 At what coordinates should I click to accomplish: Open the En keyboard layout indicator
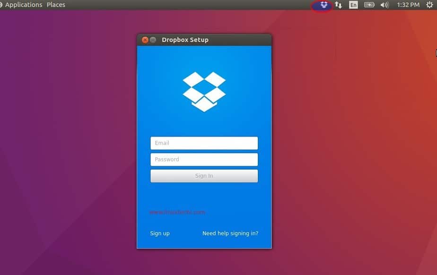coord(353,5)
